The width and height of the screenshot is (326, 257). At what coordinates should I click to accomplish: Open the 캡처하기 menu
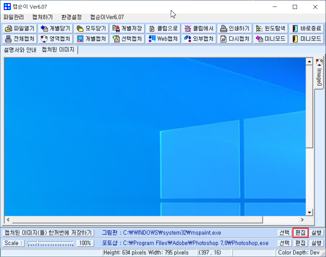coord(43,17)
